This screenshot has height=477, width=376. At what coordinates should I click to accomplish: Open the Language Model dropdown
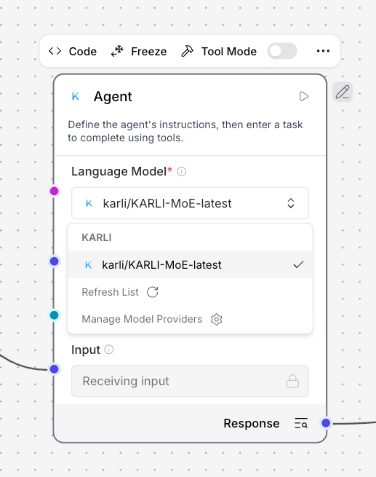click(190, 203)
